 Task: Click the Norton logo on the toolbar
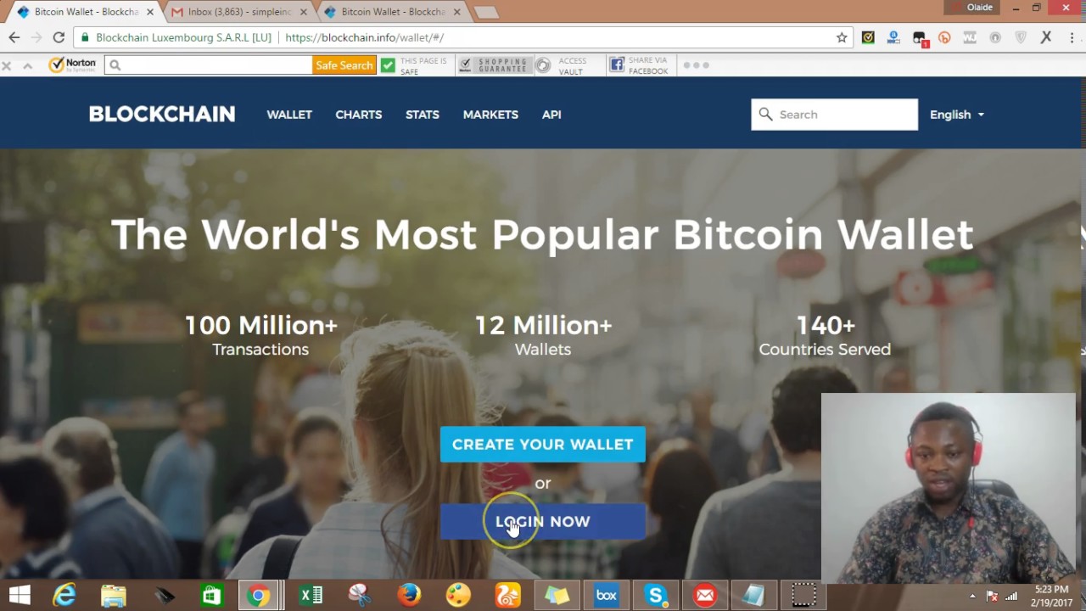(x=72, y=64)
